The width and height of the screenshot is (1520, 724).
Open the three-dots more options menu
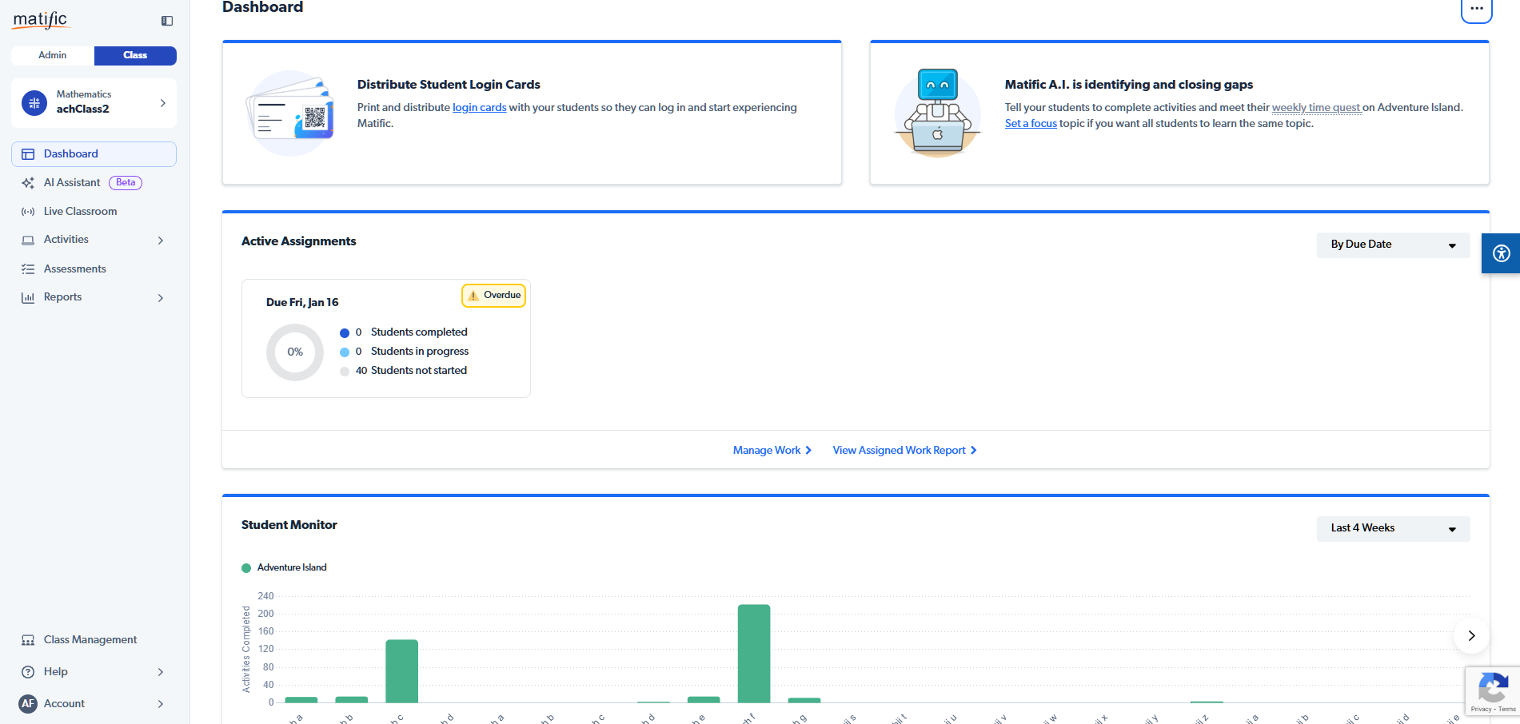click(x=1476, y=9)
